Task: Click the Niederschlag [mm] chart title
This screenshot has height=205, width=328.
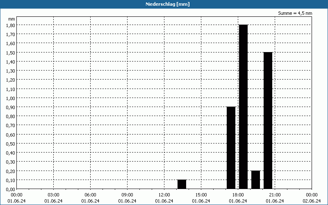Action: coord(168,4)
